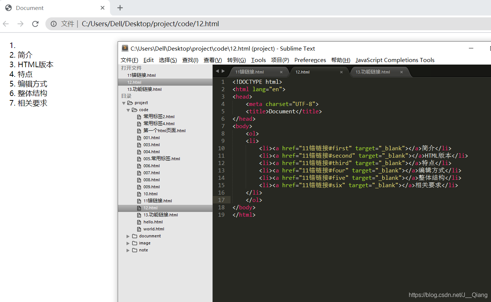This screenshot has height=302, width=491.
Task: Open the 文件(F) menu in Sublime Text
Action: click(129, 60)
